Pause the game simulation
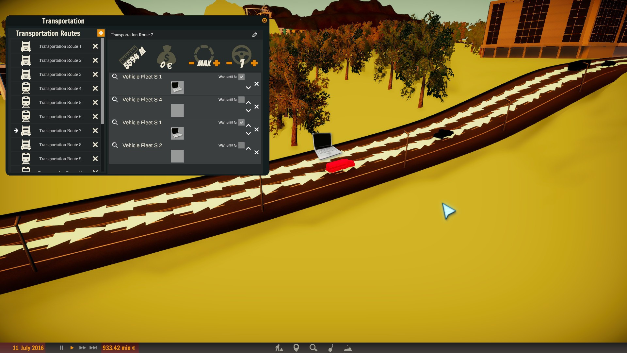This screenshot has width=627, height=353. [x=61, y=348]
